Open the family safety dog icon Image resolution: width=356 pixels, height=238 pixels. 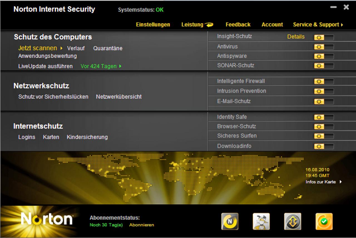coord(261,221)
